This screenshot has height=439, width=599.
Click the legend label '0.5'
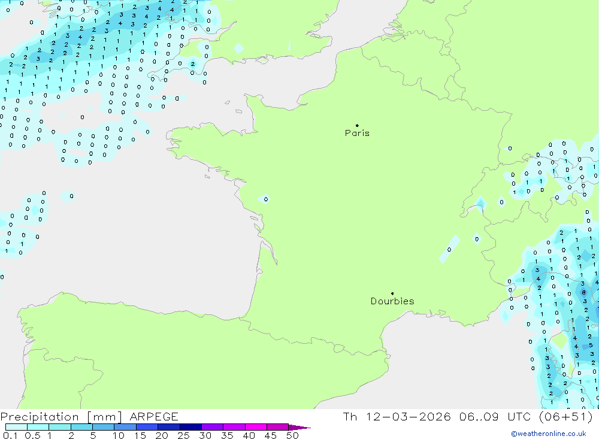[32, 435]
